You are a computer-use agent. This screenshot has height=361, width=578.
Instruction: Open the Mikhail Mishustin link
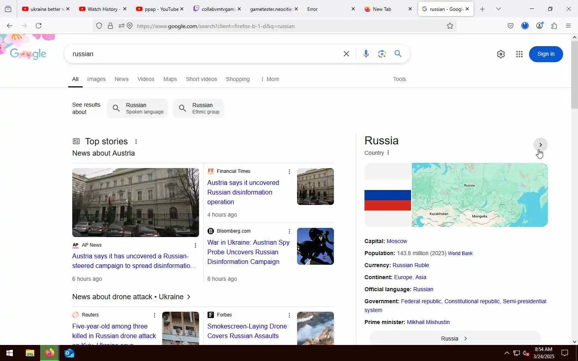point(428,322)
